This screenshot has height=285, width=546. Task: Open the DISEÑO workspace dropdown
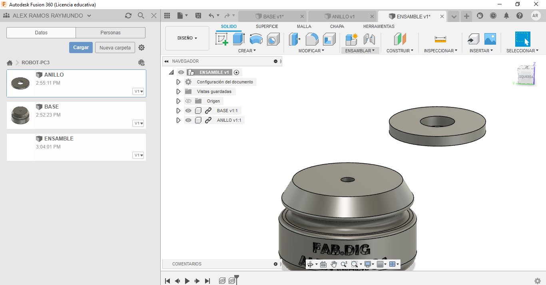click(x=187, y=38)
